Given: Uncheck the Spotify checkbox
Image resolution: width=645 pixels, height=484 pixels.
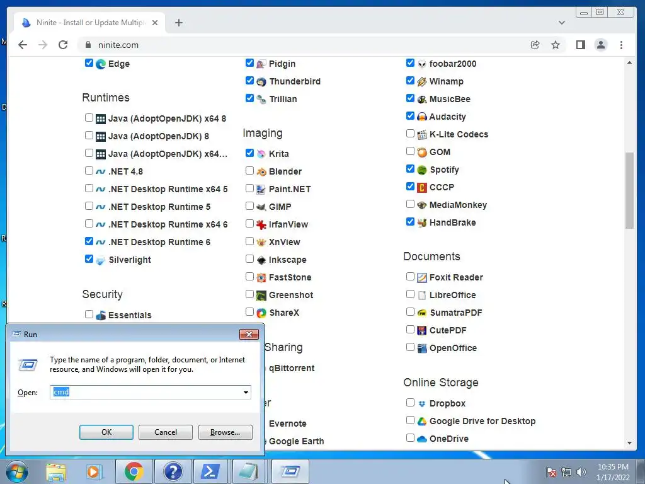Looking at the screenshot, I should click(409, 169).
